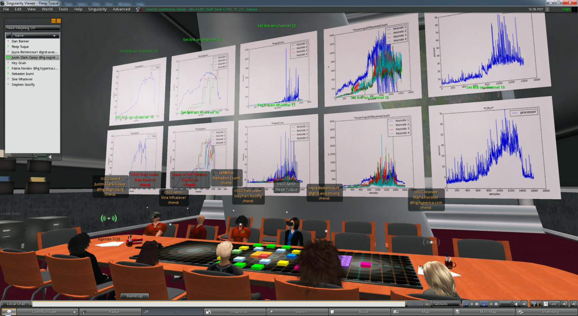Expand the Gestures dropdown
The image size is (578, 316).
pos(446,304)
